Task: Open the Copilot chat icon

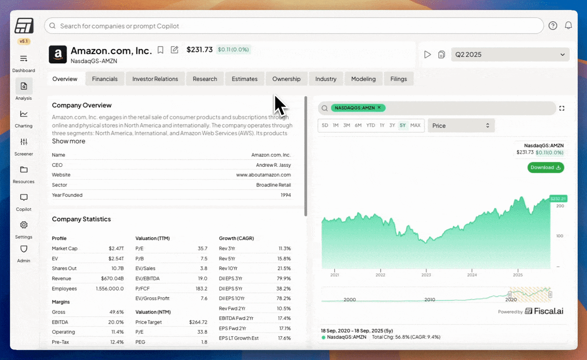Action: (x=24, y=197)
